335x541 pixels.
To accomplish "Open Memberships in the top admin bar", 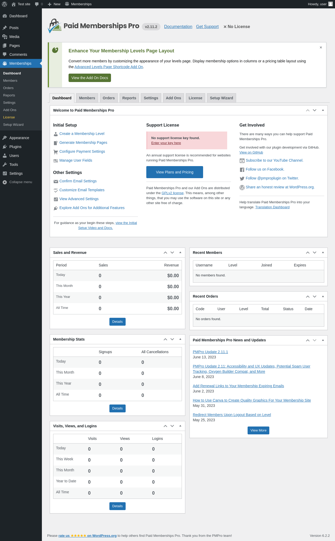I will (78, 4).
